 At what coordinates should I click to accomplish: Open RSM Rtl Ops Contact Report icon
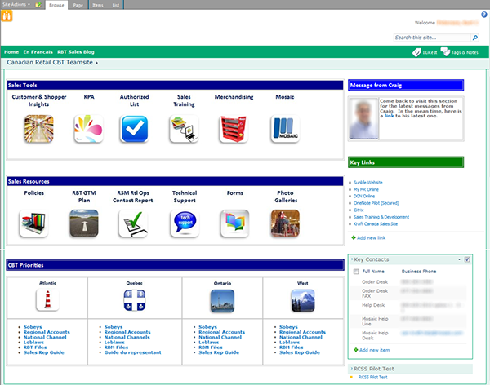(133, 223)
